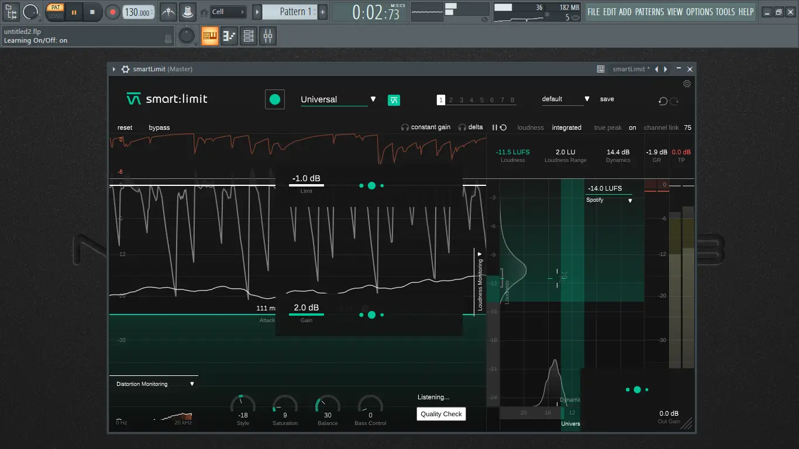Open the smartLimit preset list icon

pyautogui.click(x=601, y=69)
